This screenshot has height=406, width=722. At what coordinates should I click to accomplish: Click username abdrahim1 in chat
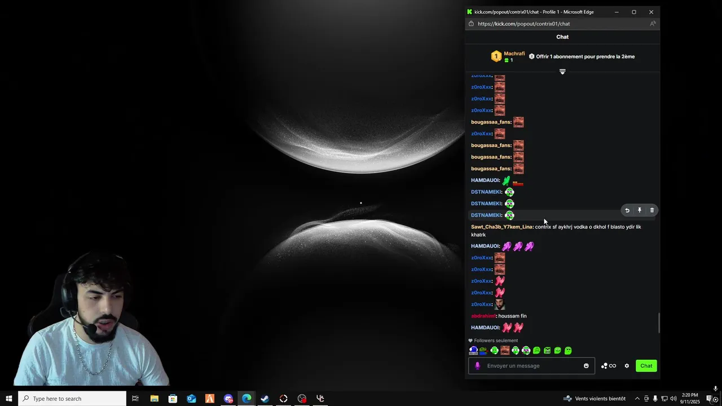click(483, 316)
